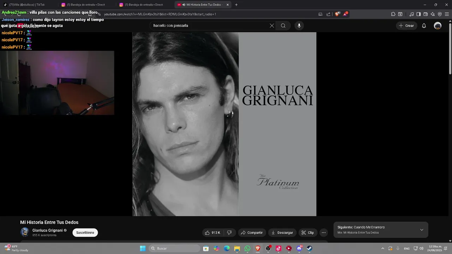This screenshot has height=254, width=452.
Task: Open the clock showing 12:39 a.m.
Action: [435, 248]
